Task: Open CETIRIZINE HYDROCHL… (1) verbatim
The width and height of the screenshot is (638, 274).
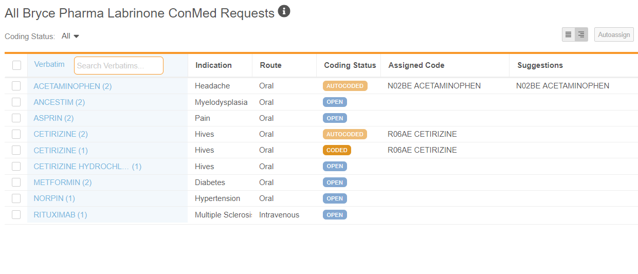Action: pyautogui.click(x=87, y=167)
